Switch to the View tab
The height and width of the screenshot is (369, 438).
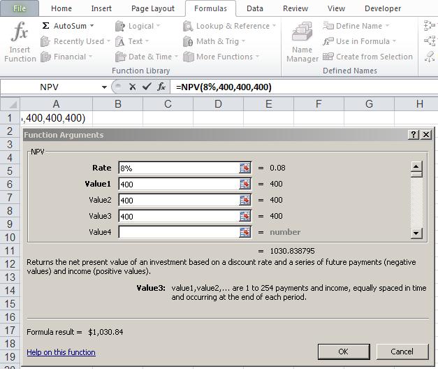(x=336, y=8)
